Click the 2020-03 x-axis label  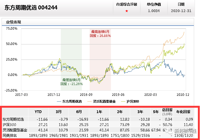(x=151, y=95)
